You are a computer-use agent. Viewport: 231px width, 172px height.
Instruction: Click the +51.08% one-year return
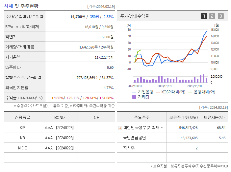106,98
